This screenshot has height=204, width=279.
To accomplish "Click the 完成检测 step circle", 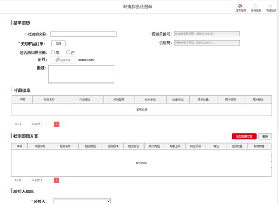I will point(270,6).
